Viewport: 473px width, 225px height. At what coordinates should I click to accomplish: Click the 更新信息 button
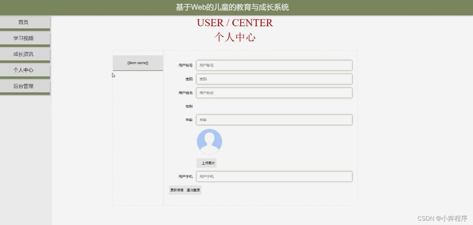[x=177, y=190]
